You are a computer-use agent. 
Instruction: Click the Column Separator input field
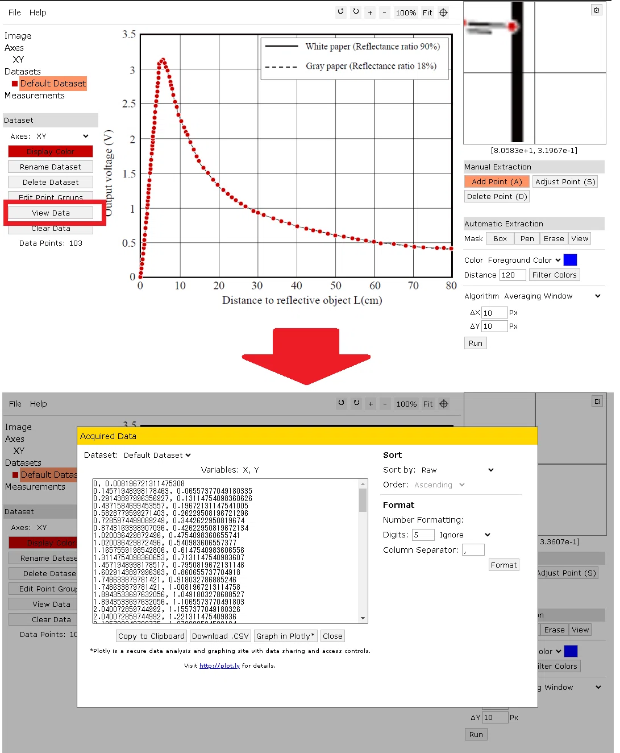[473, 550]
